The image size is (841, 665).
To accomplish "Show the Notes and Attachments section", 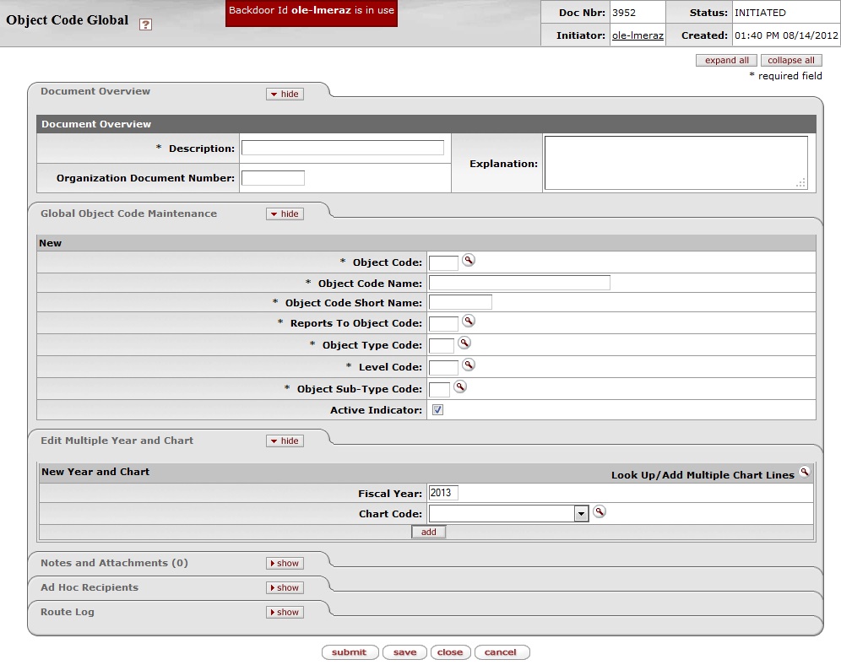I will coord(285,564).
